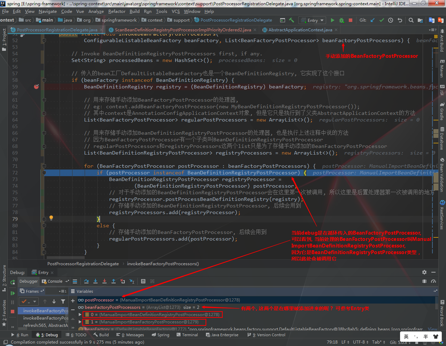
Task: Click the Run to Cursor icon
Action: pyautogui.click(x=132, y=281)
